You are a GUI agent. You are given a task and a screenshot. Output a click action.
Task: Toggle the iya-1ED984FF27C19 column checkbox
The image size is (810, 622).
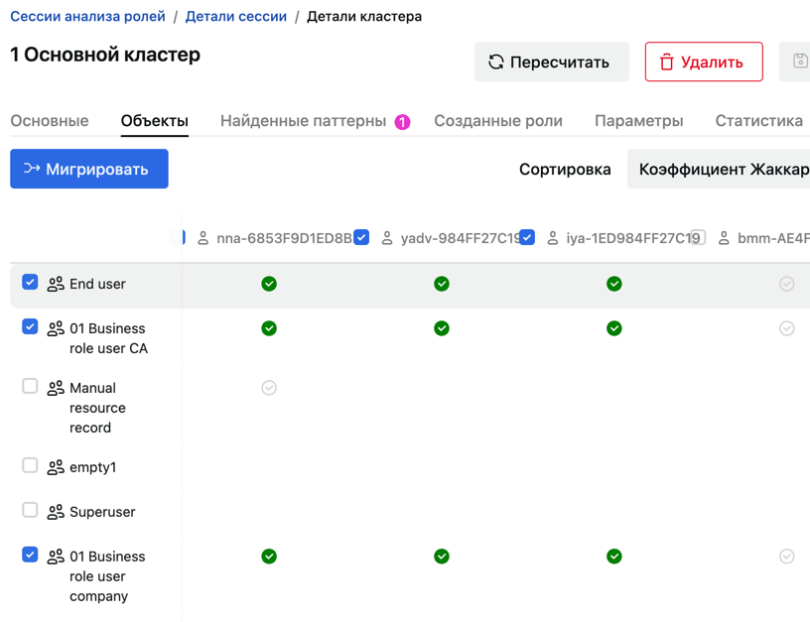[527, 237]
